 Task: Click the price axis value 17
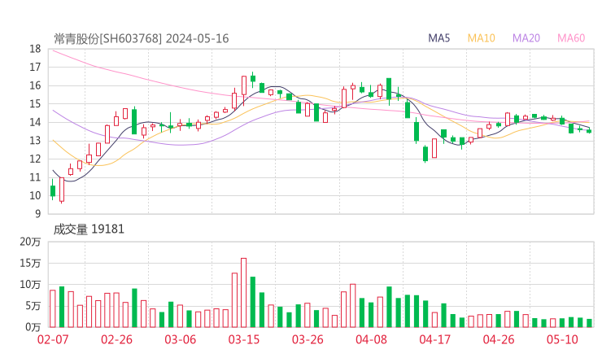tap(35, 68)
